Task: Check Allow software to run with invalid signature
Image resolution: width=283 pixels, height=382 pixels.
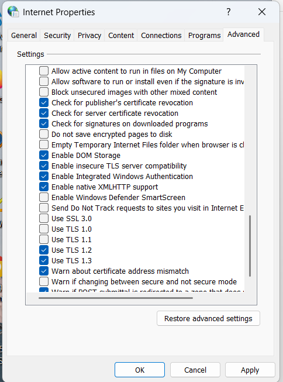Action: pyautogui.click(x=44, y=81)
